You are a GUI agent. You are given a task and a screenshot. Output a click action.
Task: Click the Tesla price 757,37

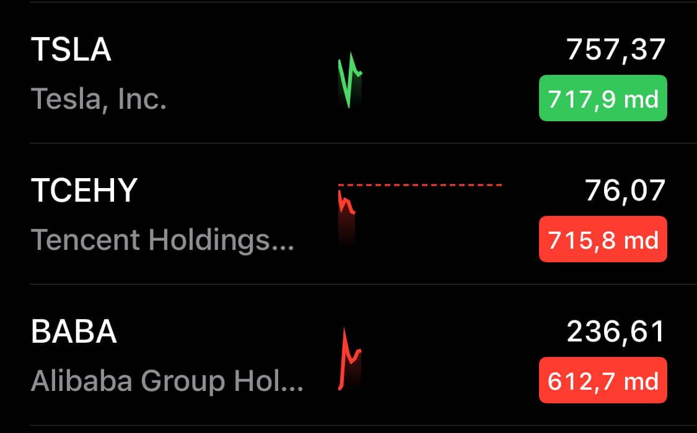point(616,49)
